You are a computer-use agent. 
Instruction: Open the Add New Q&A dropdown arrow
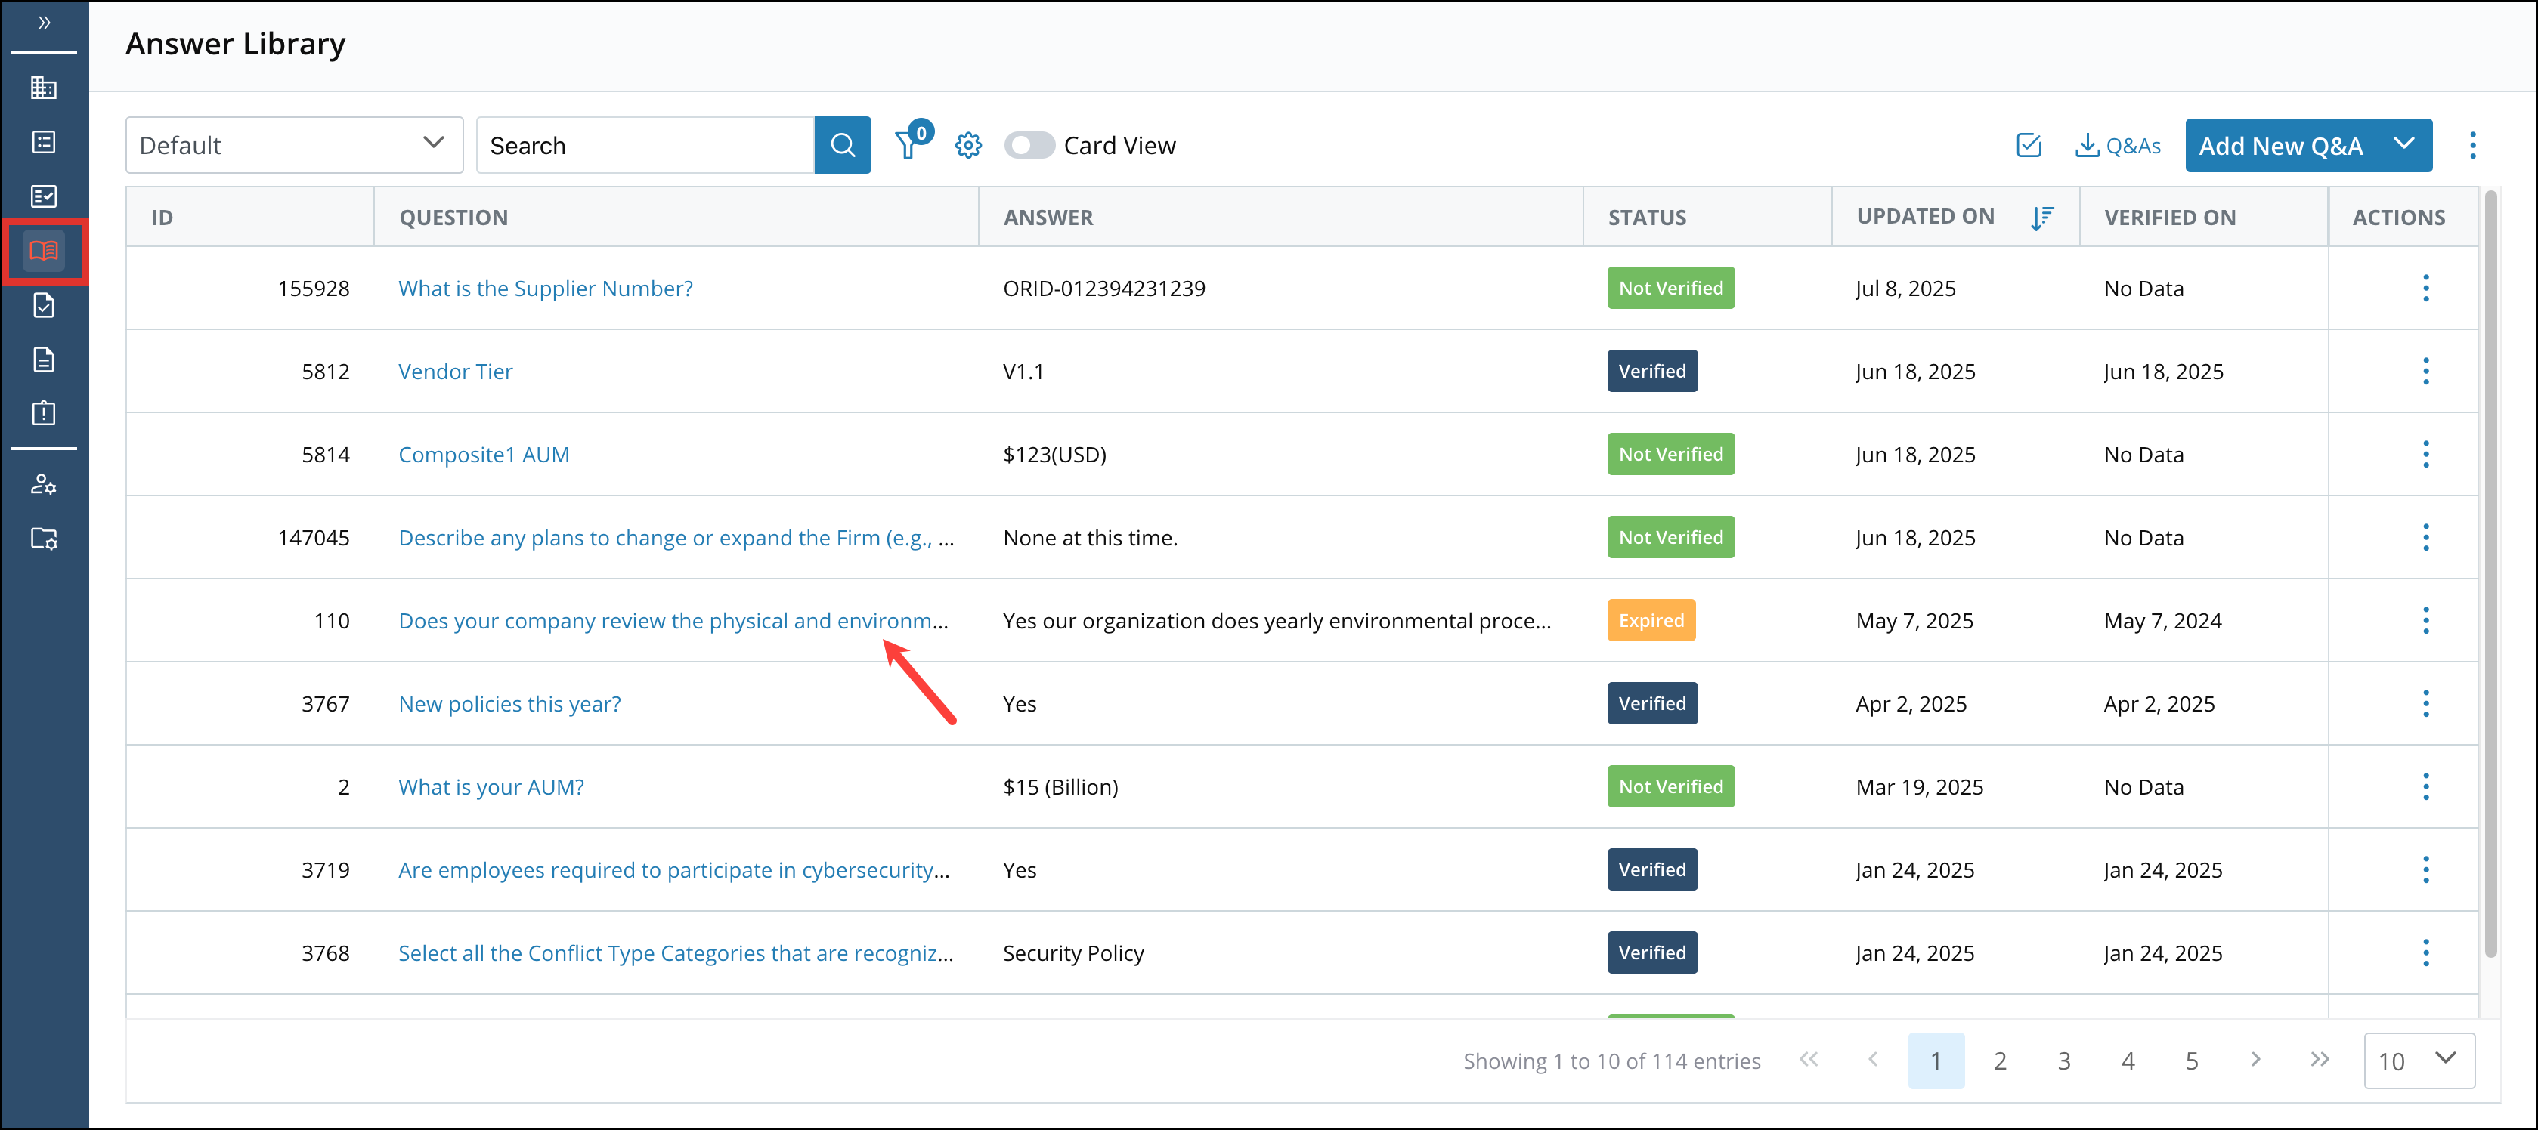[x=2402, y=145]
